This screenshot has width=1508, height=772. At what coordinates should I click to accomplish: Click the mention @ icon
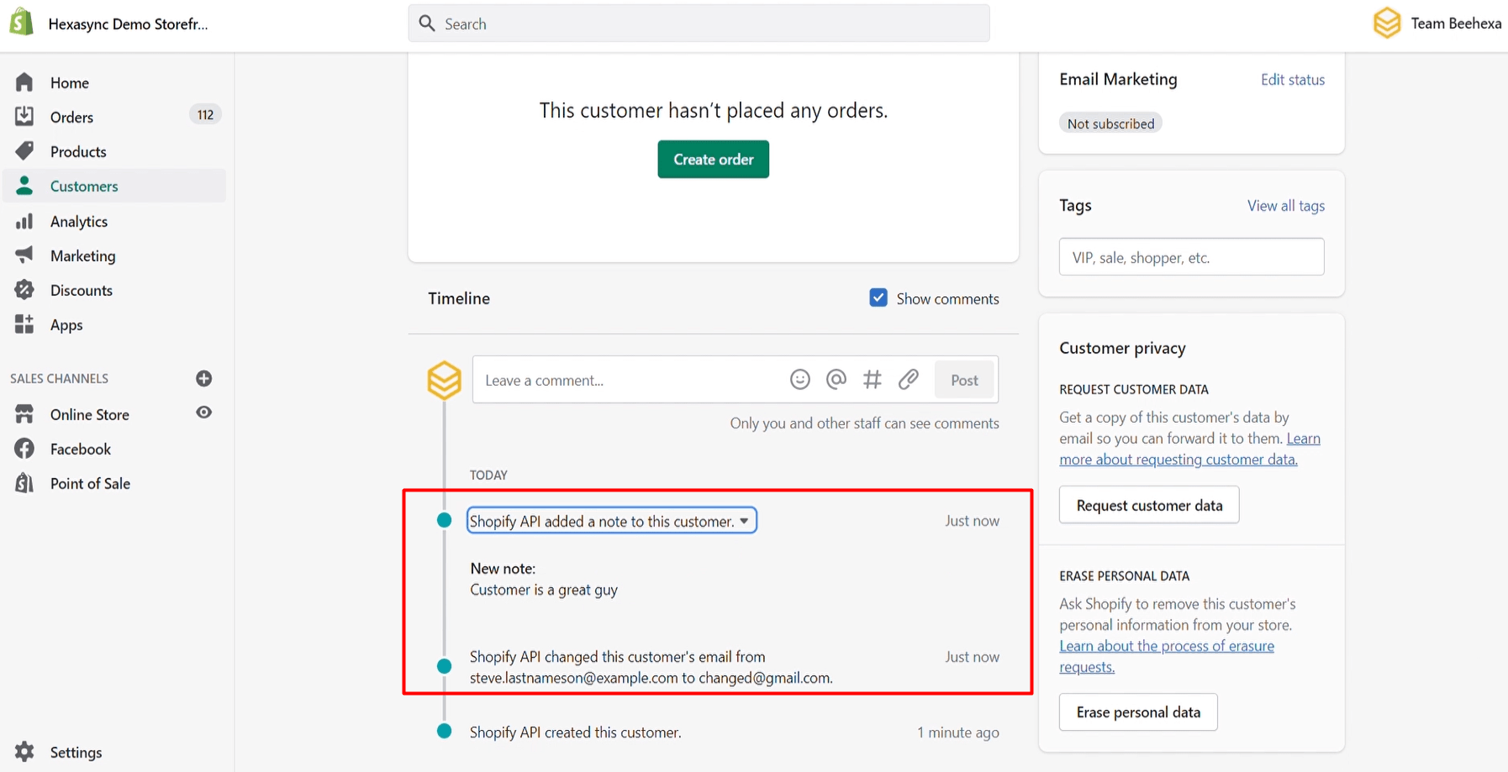pos(836,380)
